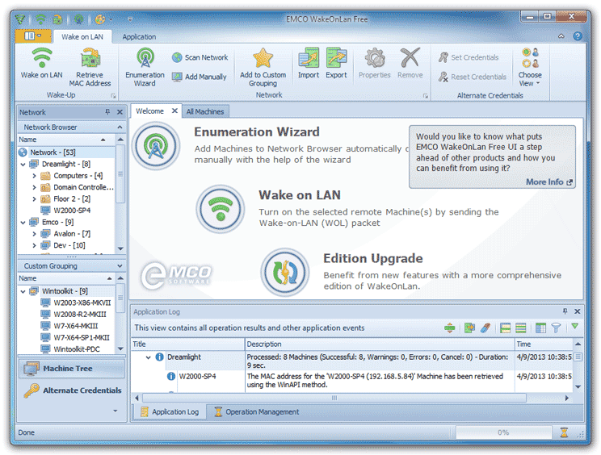The width and height of the screenshot is (601, 455).
Task: Open the Help question mark icon
Action: [578, 36]
